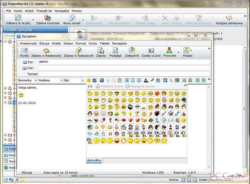Click Odbierz & Wyślij in main window

18,20
